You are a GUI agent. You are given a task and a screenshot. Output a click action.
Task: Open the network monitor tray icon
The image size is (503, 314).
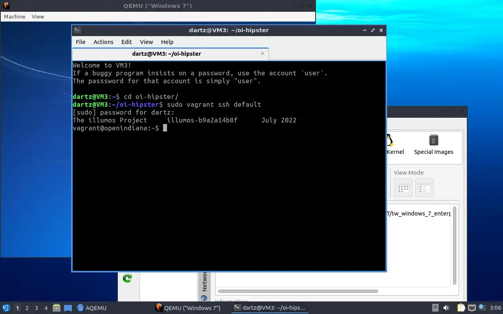472,308
